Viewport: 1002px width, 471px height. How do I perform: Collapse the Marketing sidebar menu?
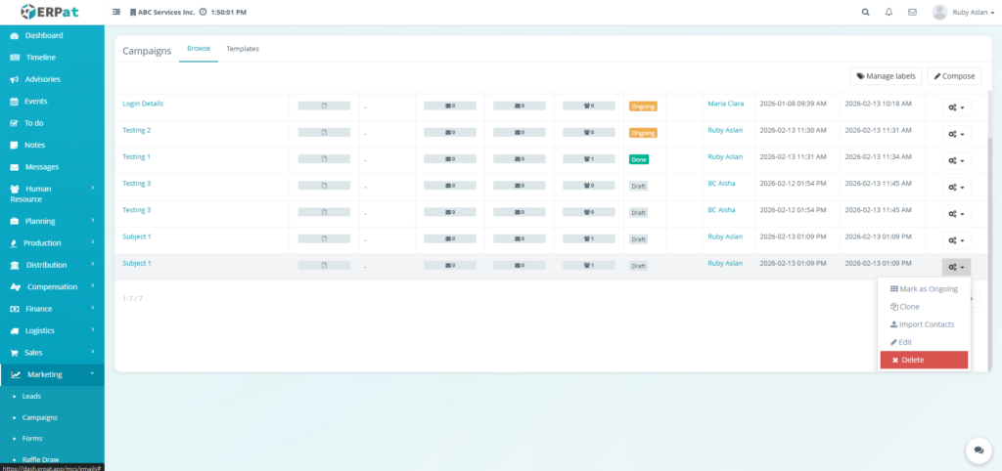point(51,374)
